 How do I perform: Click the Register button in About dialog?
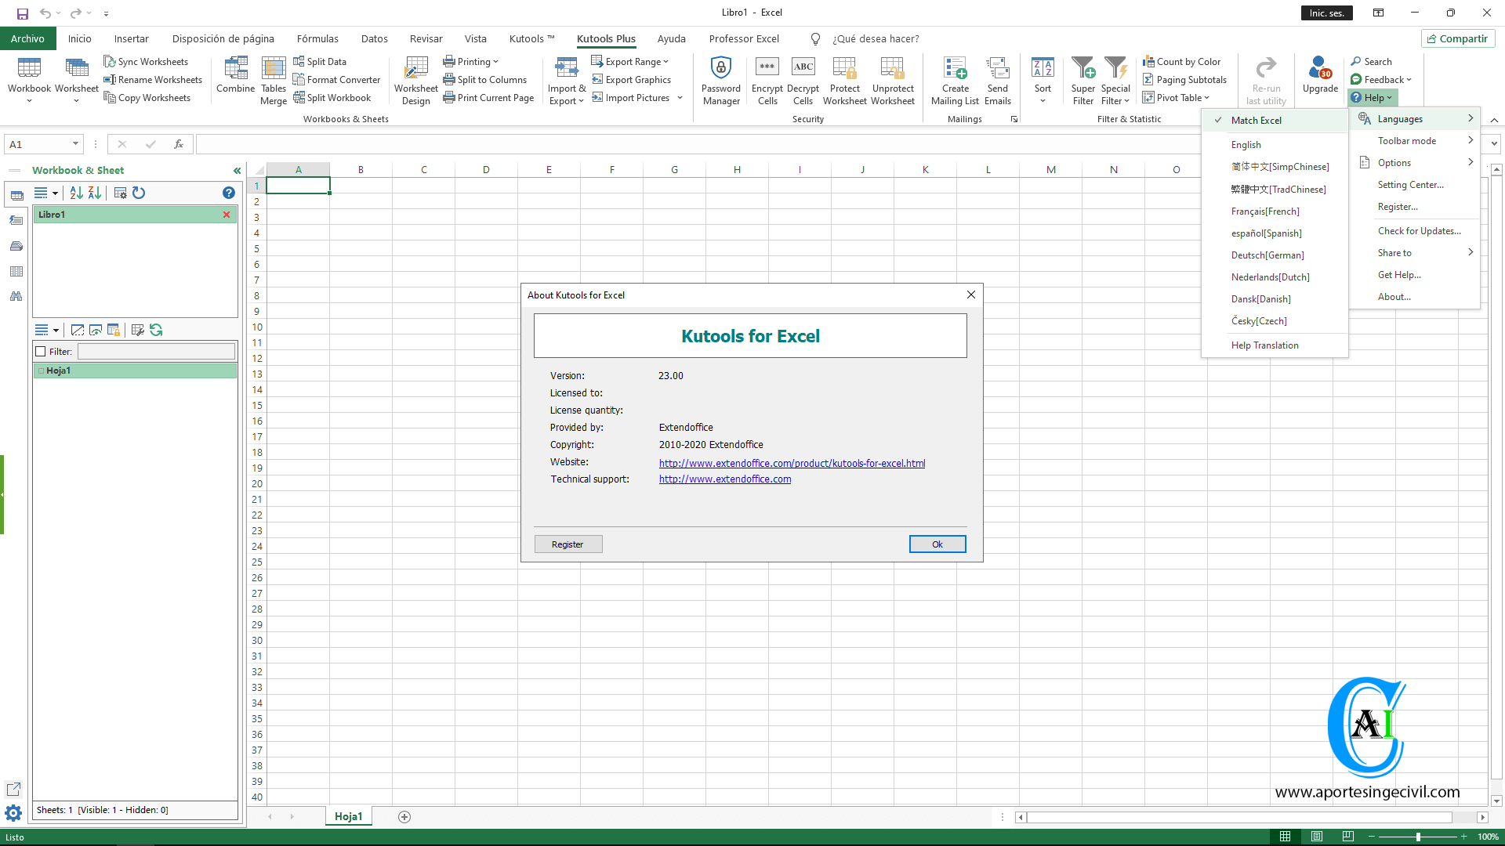click(568, 544)
